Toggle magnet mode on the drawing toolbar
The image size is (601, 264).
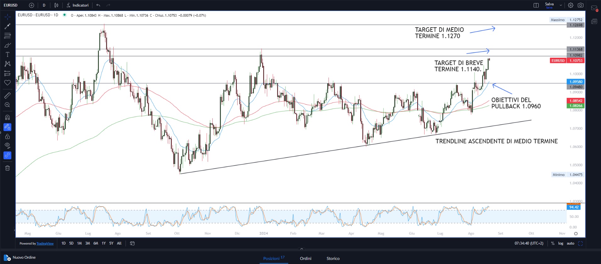click(8, 118)
